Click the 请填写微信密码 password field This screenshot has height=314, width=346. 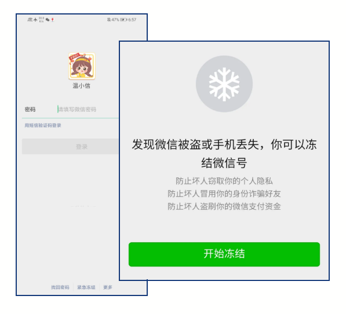pos(88,109)
